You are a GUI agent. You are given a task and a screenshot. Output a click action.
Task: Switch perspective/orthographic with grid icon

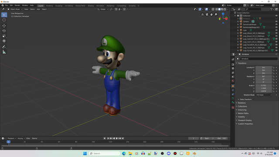(202, 14)
